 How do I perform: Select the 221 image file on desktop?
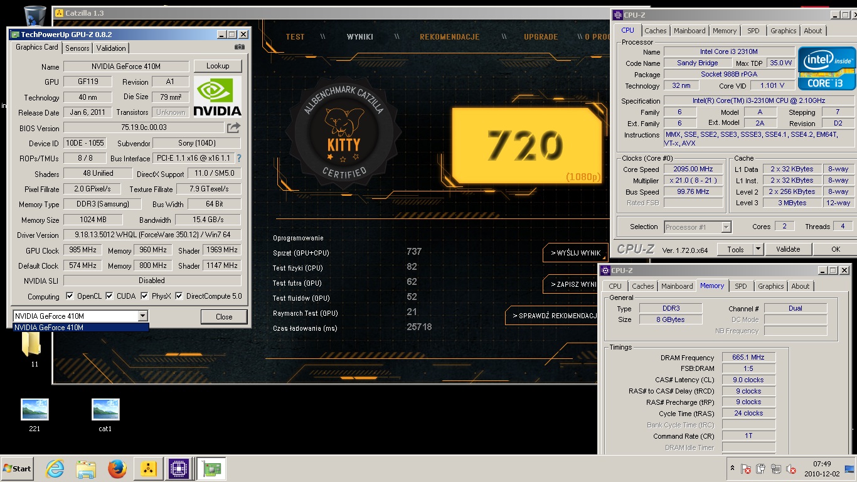coord(35,415)
